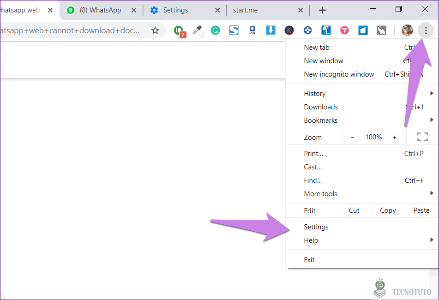The image size is (439, 300).
Task: Choose New tab from menu
Action: tap(362, 48)
